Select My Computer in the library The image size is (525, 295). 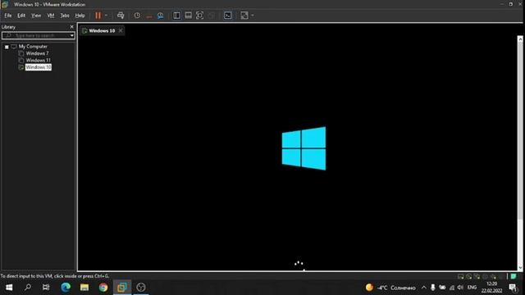click(x=33, y=47)
